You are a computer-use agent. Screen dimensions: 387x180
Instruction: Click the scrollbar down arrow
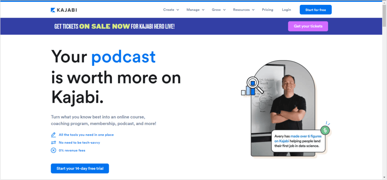pos(384,177)
